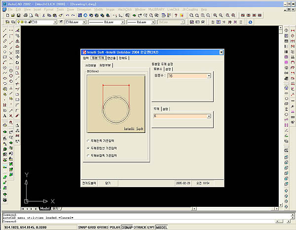Switch to the Model tab

(x=45, y=208)
